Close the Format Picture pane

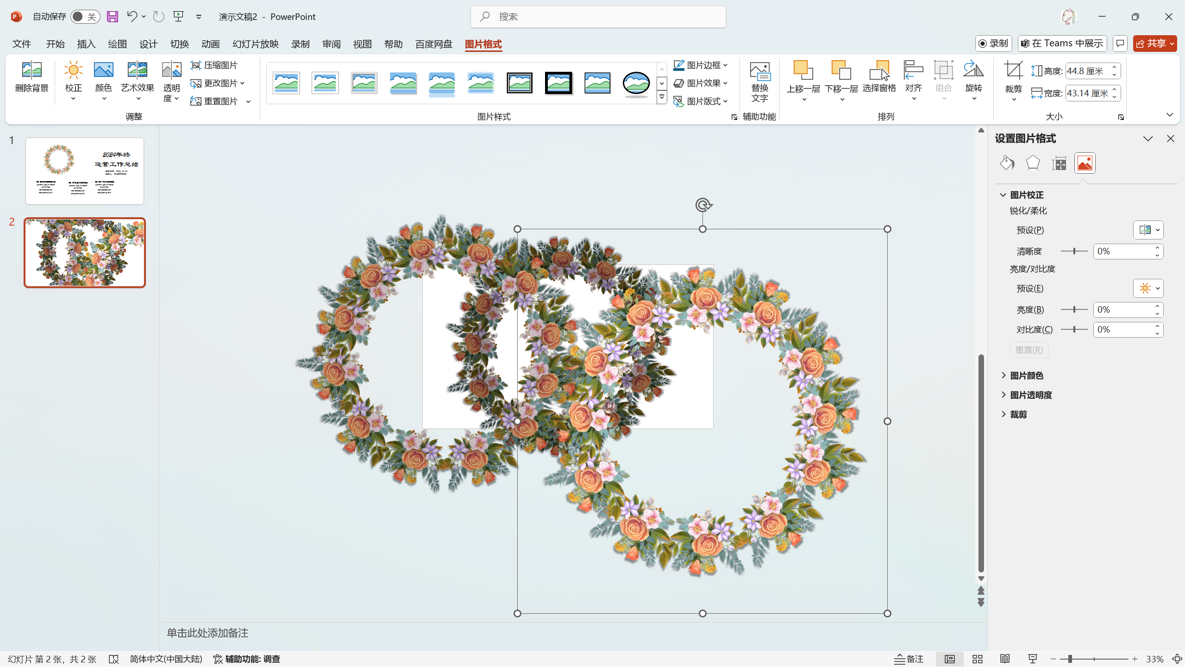[x=1171, y=139]
